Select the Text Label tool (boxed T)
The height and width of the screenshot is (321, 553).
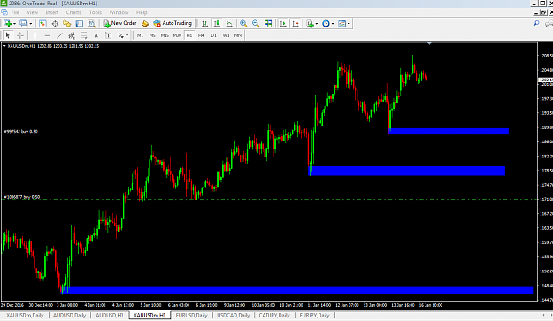(108, 35)
